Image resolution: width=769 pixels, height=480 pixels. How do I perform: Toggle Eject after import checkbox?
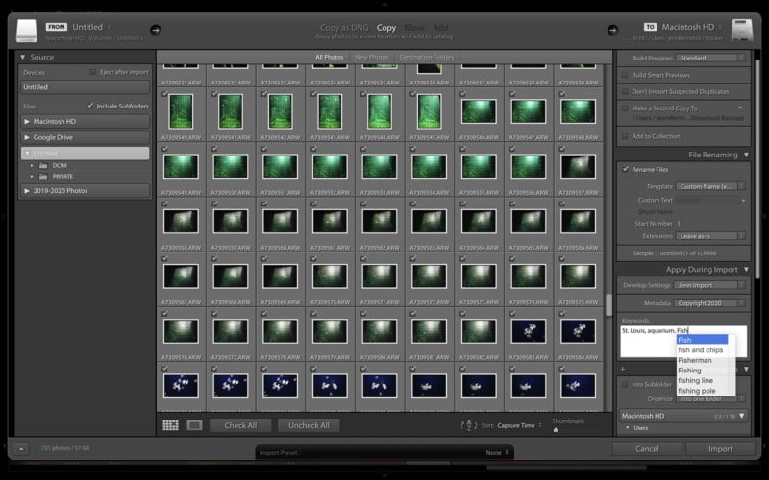click(x=92, y=72)
